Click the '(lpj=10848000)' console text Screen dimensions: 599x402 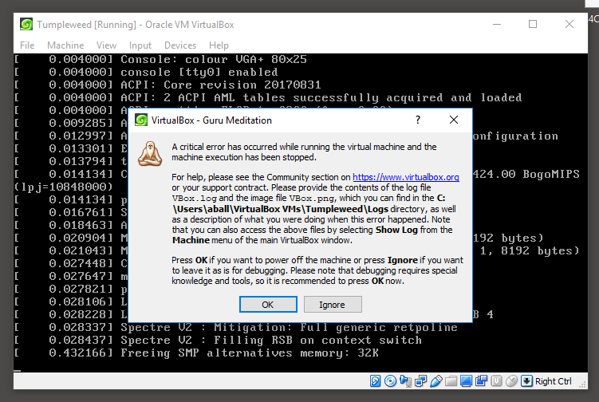point(64,187)
